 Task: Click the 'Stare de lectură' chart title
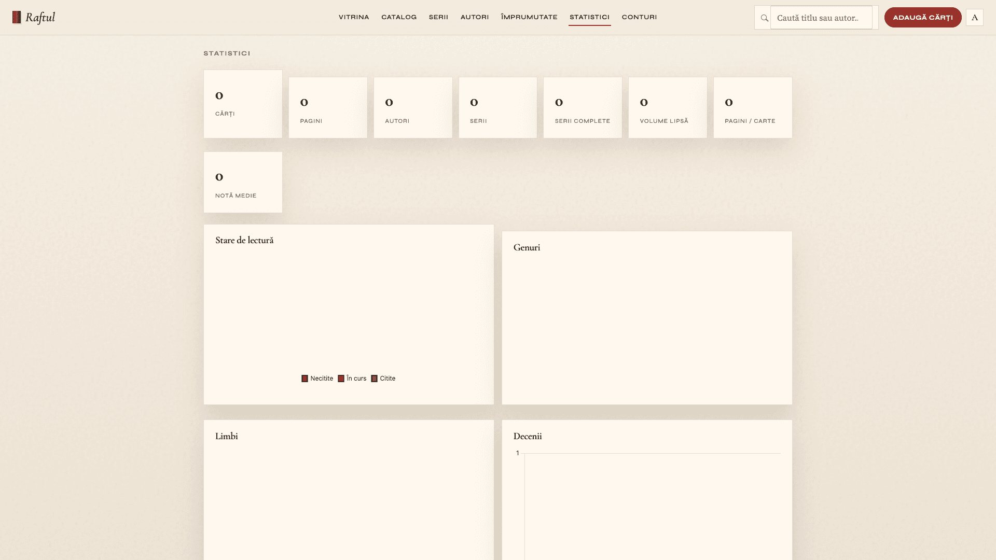[x=244, y=241]
